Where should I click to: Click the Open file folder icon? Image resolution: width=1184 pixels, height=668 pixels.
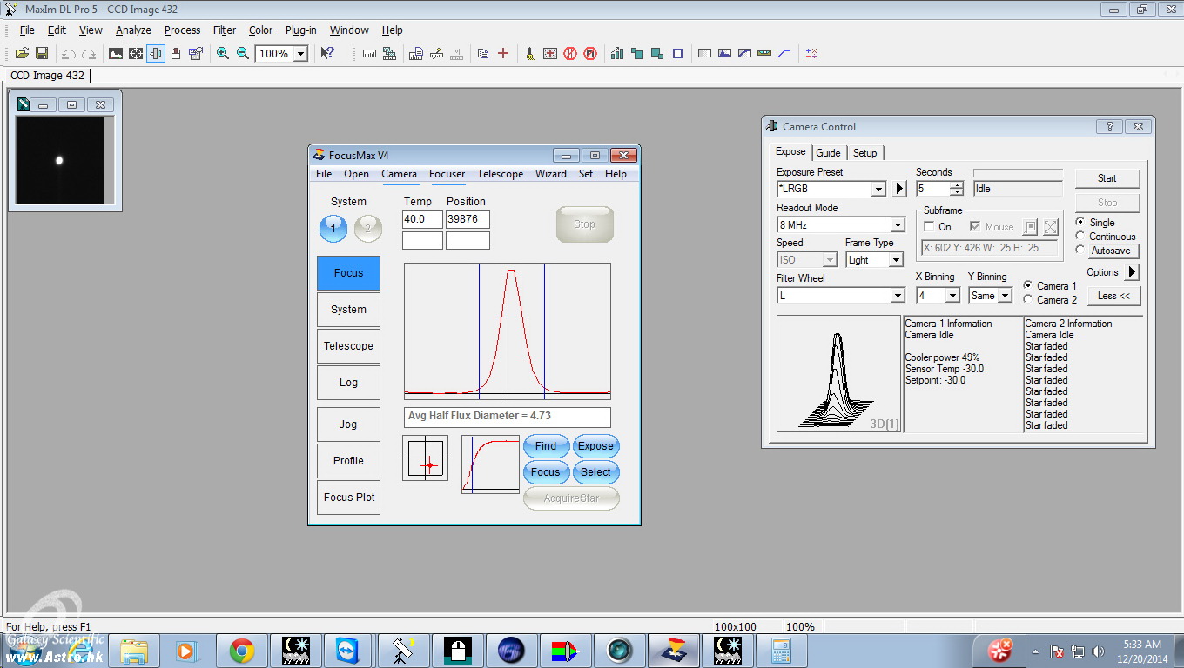tap(23, 53)
